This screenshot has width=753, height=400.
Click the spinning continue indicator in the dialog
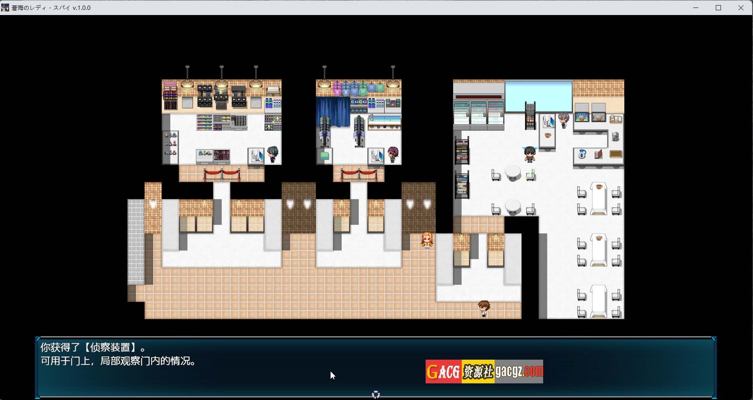(x=376, y=394)
